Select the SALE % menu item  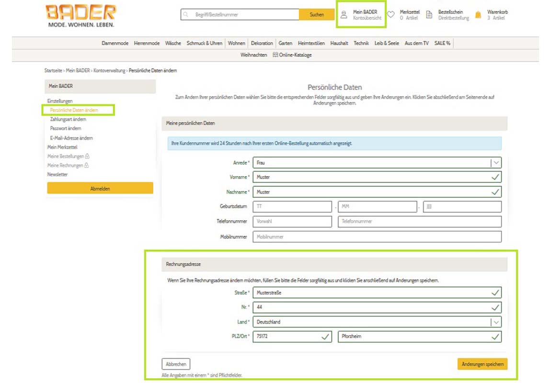pyautogui.click(x=442, y=43)
